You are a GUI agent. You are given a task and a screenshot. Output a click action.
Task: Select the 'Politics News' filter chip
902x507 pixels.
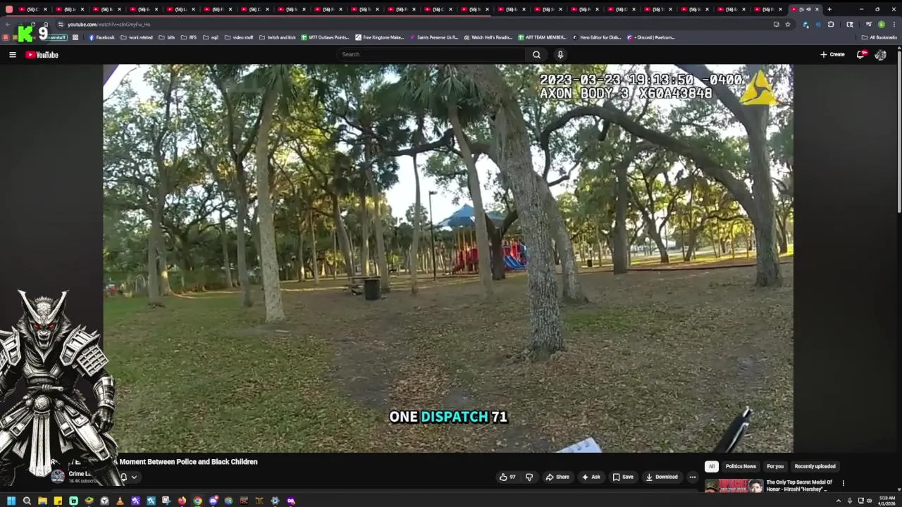click(x=741, y=466)
